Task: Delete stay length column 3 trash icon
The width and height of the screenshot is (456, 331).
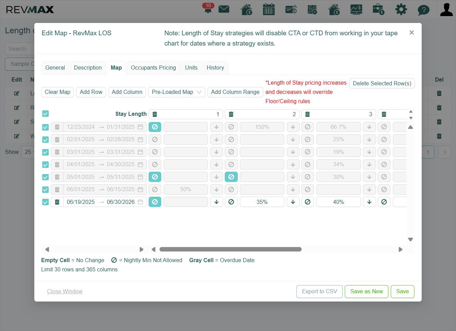Action: pyautogui.click(x=307, y=114)
